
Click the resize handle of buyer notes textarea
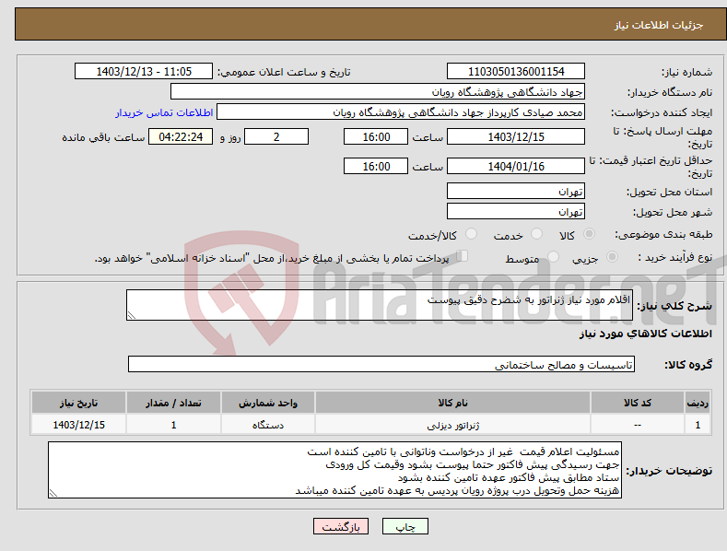pos(53,494)
